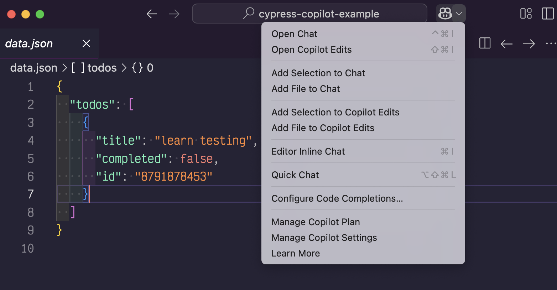Choose Open Chat from the menu
The height and width of the screenshot is (290, 557).
click(x=363, y=34)
